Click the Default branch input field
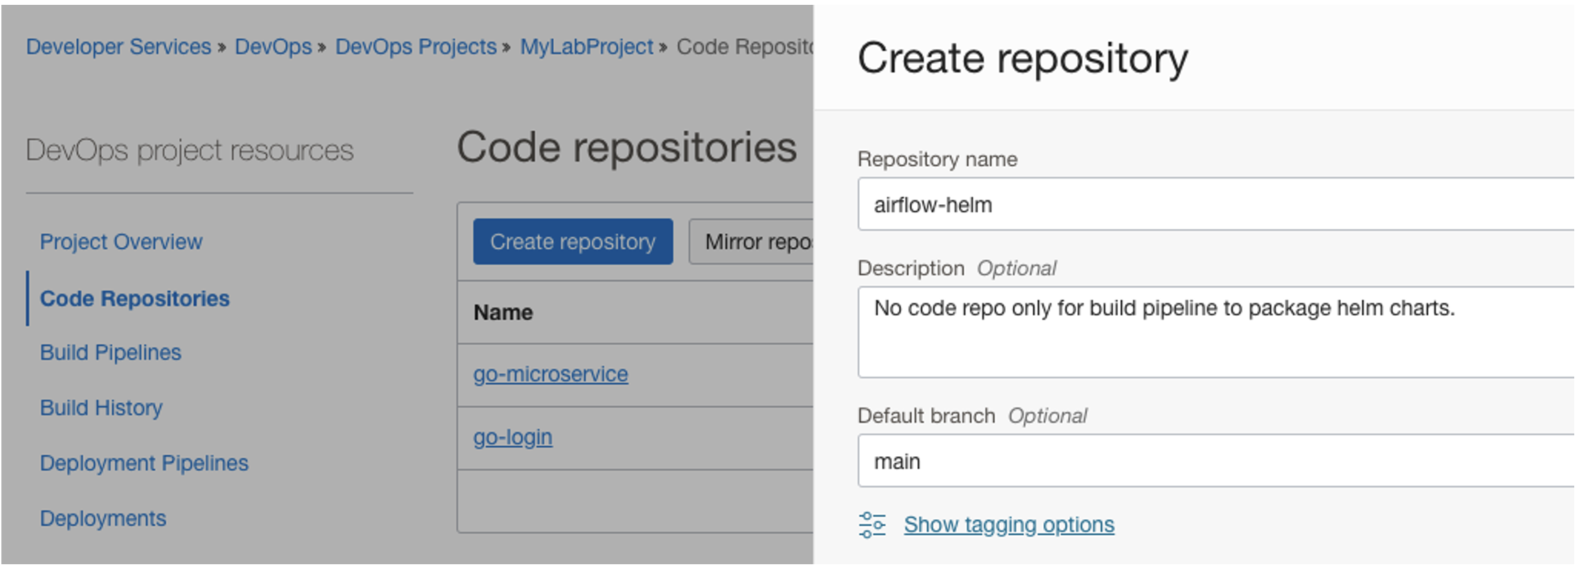 click(1211, 461)
